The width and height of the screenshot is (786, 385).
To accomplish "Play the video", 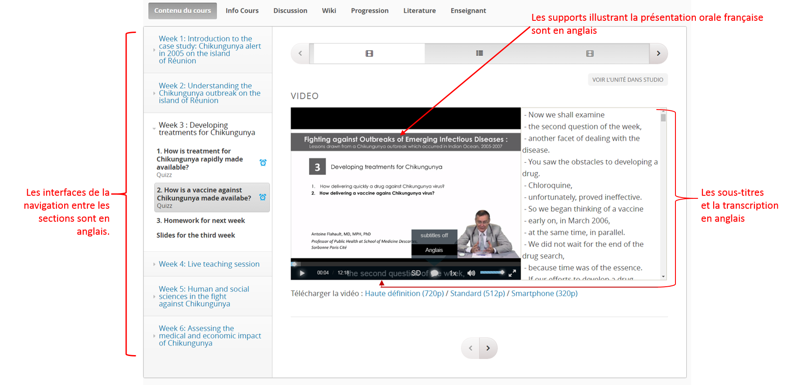I will point(302,273).
